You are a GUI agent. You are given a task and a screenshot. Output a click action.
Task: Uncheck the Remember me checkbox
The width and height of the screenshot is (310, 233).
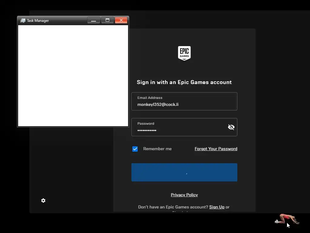pyautogui.click(x=135, y=149)
